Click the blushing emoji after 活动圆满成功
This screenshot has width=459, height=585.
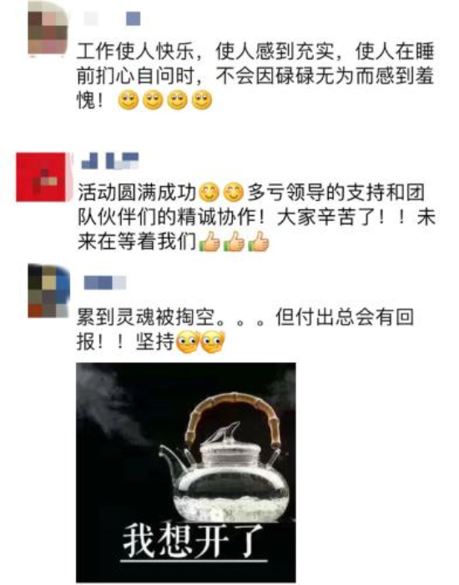tap(209, 193)
